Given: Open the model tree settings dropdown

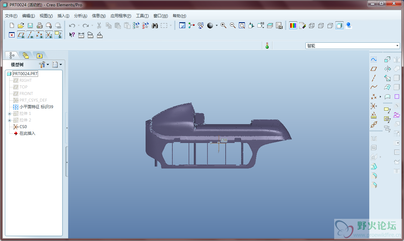Looking at the screenshot, I should pos(44,65).
